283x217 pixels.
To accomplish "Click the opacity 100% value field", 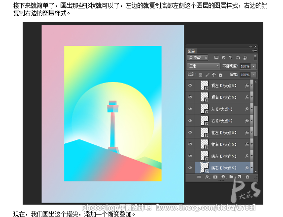I will pyautogui.click(x=245, y=66).
